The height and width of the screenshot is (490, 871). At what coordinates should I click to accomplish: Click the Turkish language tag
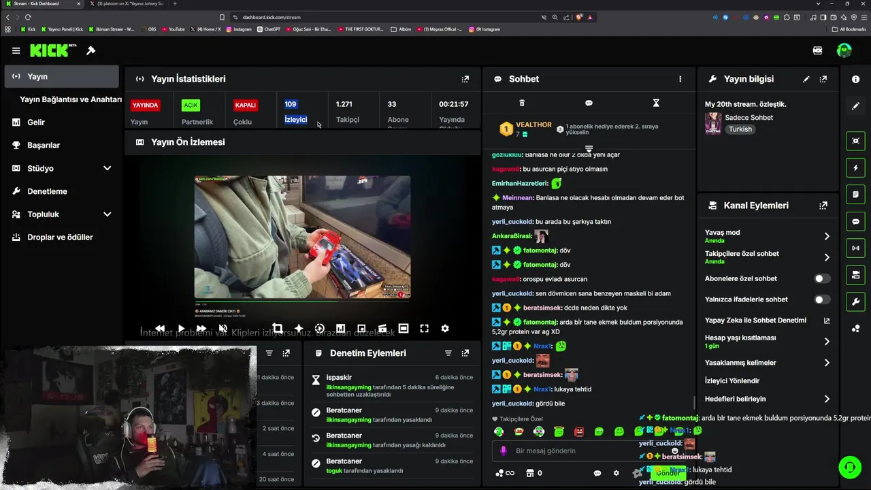(x=740, y=129)
